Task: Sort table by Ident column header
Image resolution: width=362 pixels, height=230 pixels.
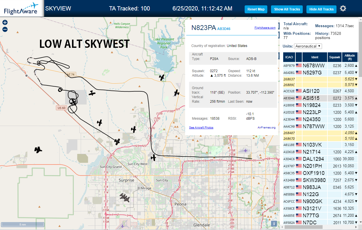Action: 315,57
